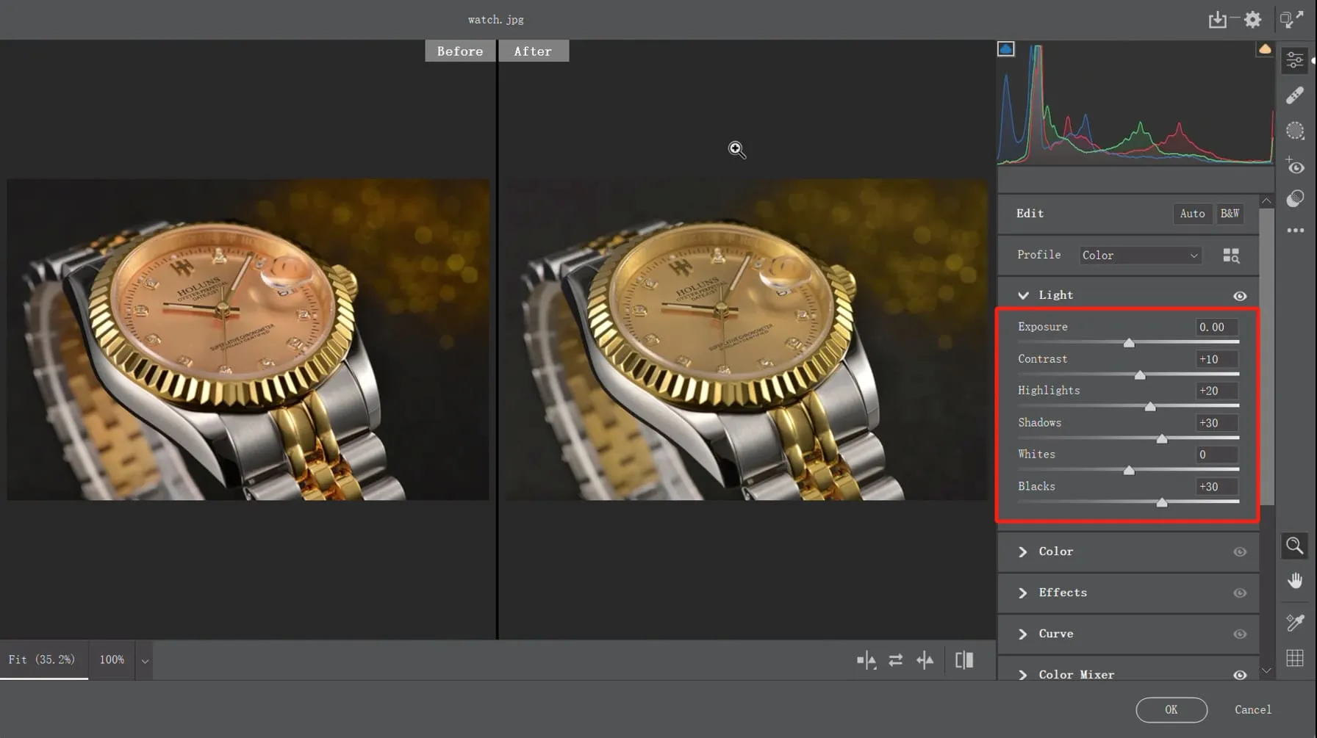Screen dimensions: 1317x738
Task: Toggle Light panel visibility eye
Action: 1240,296
